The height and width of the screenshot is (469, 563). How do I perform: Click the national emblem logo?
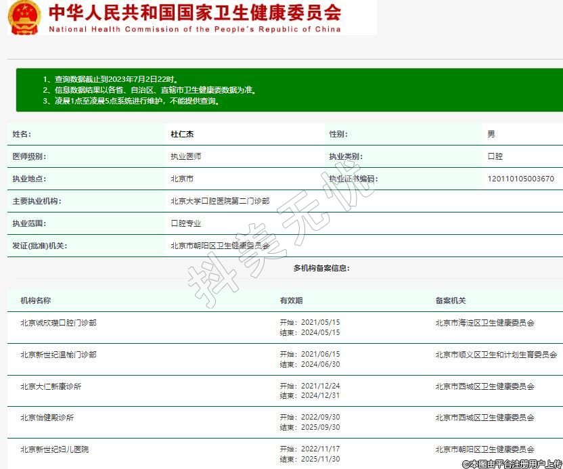(x=24, y=18)
